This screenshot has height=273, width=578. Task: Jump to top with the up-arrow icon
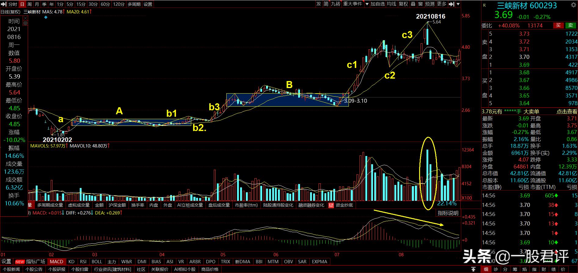(x=473, y=269)
